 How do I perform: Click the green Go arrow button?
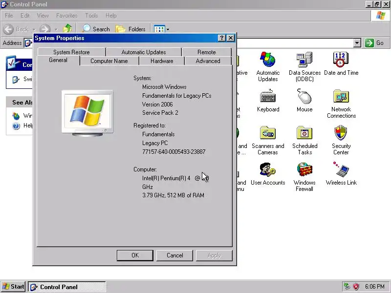[369, 43]
